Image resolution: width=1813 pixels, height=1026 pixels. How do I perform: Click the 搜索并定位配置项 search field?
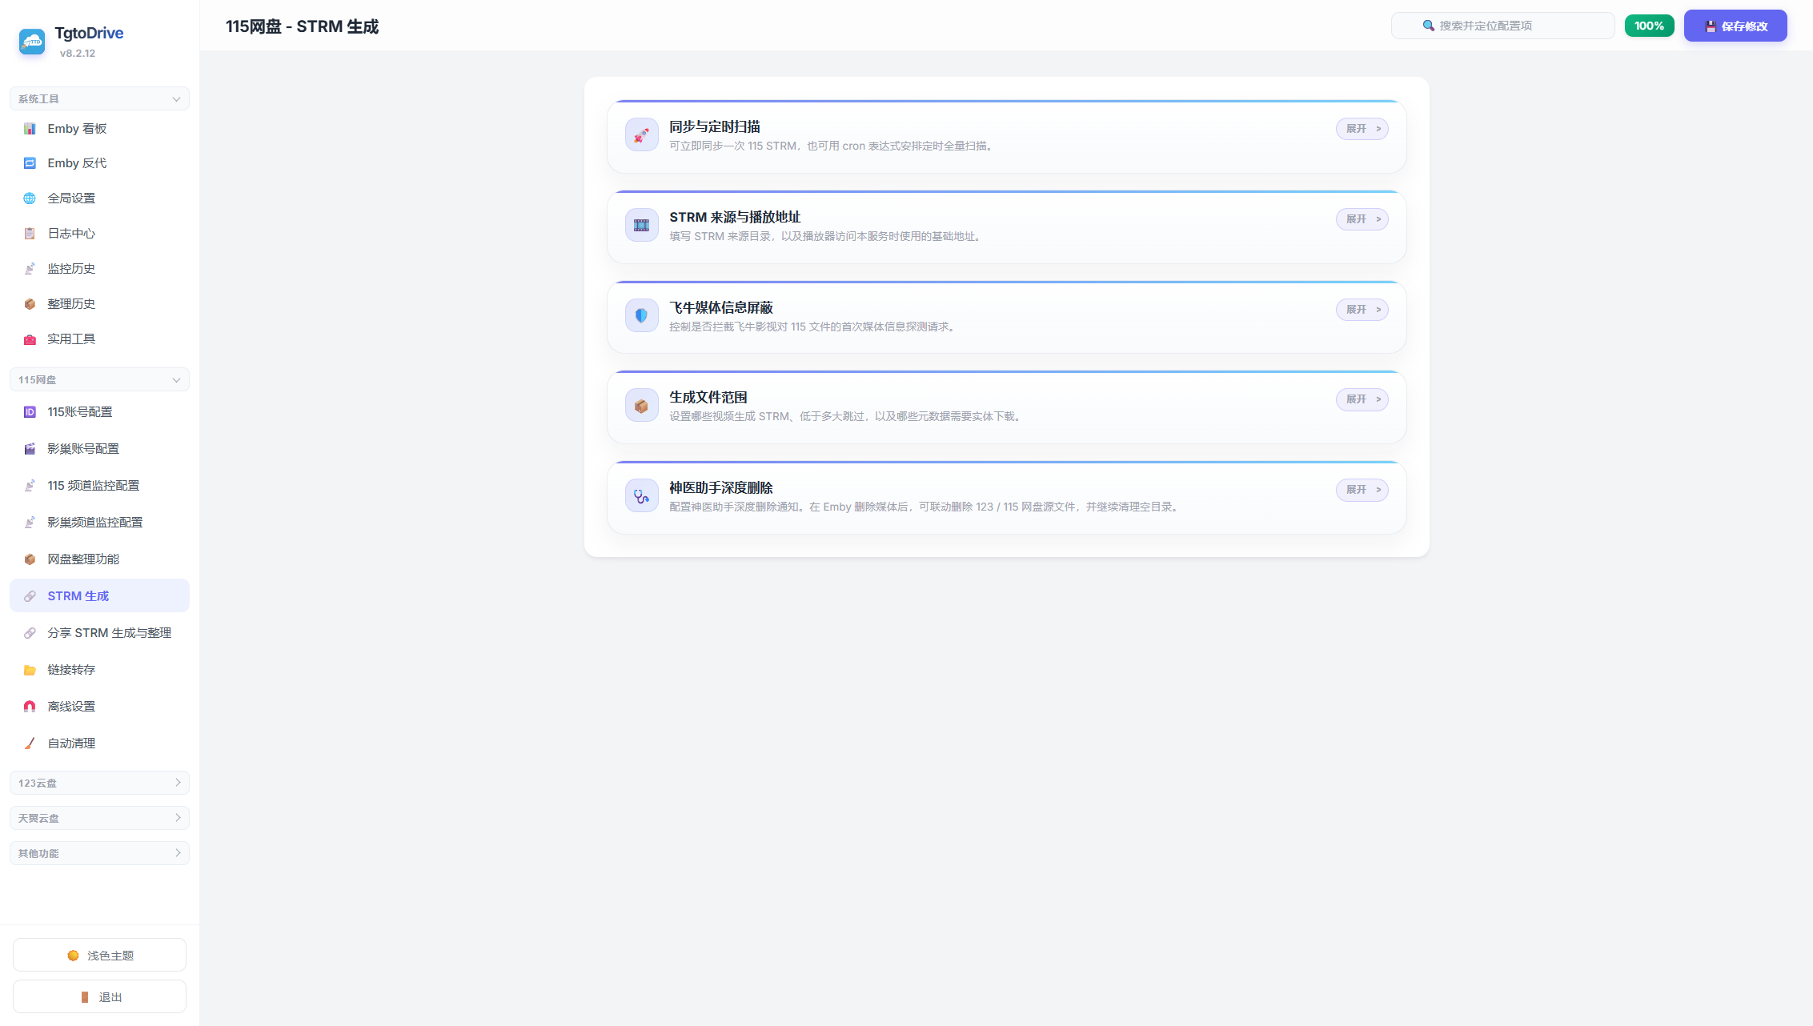[1502, 26]
